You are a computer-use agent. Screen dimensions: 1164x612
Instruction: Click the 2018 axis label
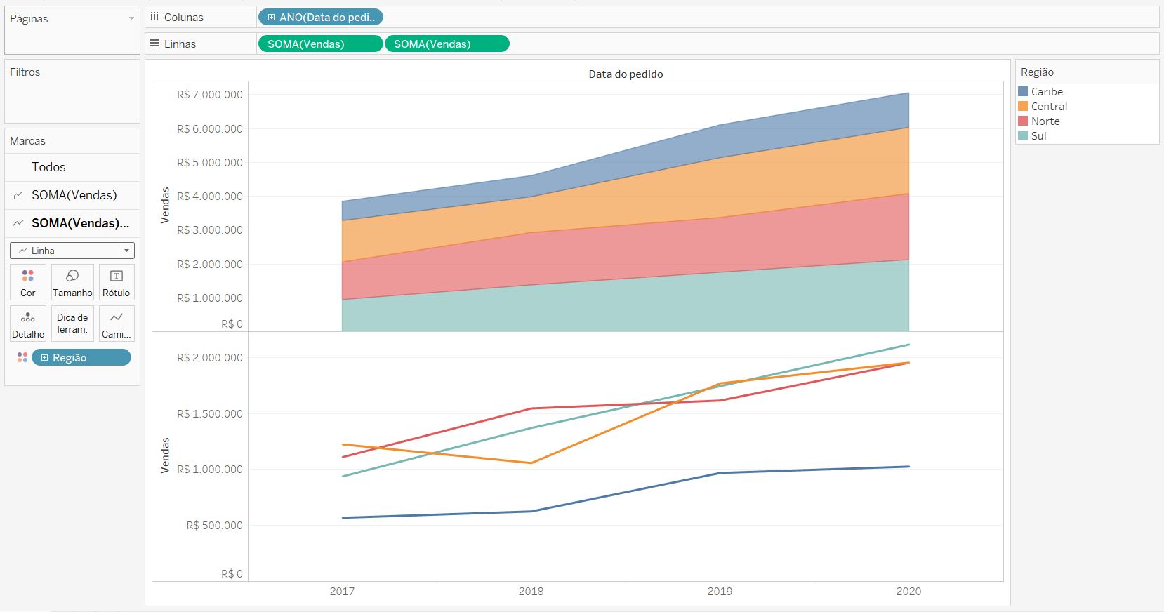pyautogui.click(x=531, y=591)
